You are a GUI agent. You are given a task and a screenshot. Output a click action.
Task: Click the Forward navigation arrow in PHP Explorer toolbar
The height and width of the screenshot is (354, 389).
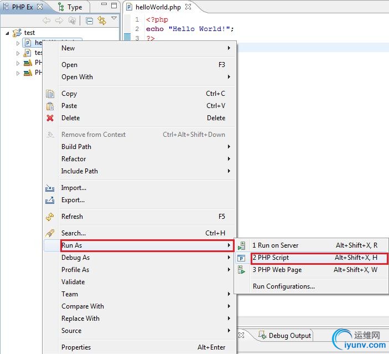(59, 20)
